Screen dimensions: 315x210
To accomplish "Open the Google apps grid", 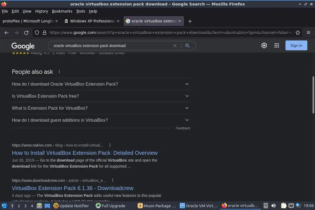I will tap(277, 45).
